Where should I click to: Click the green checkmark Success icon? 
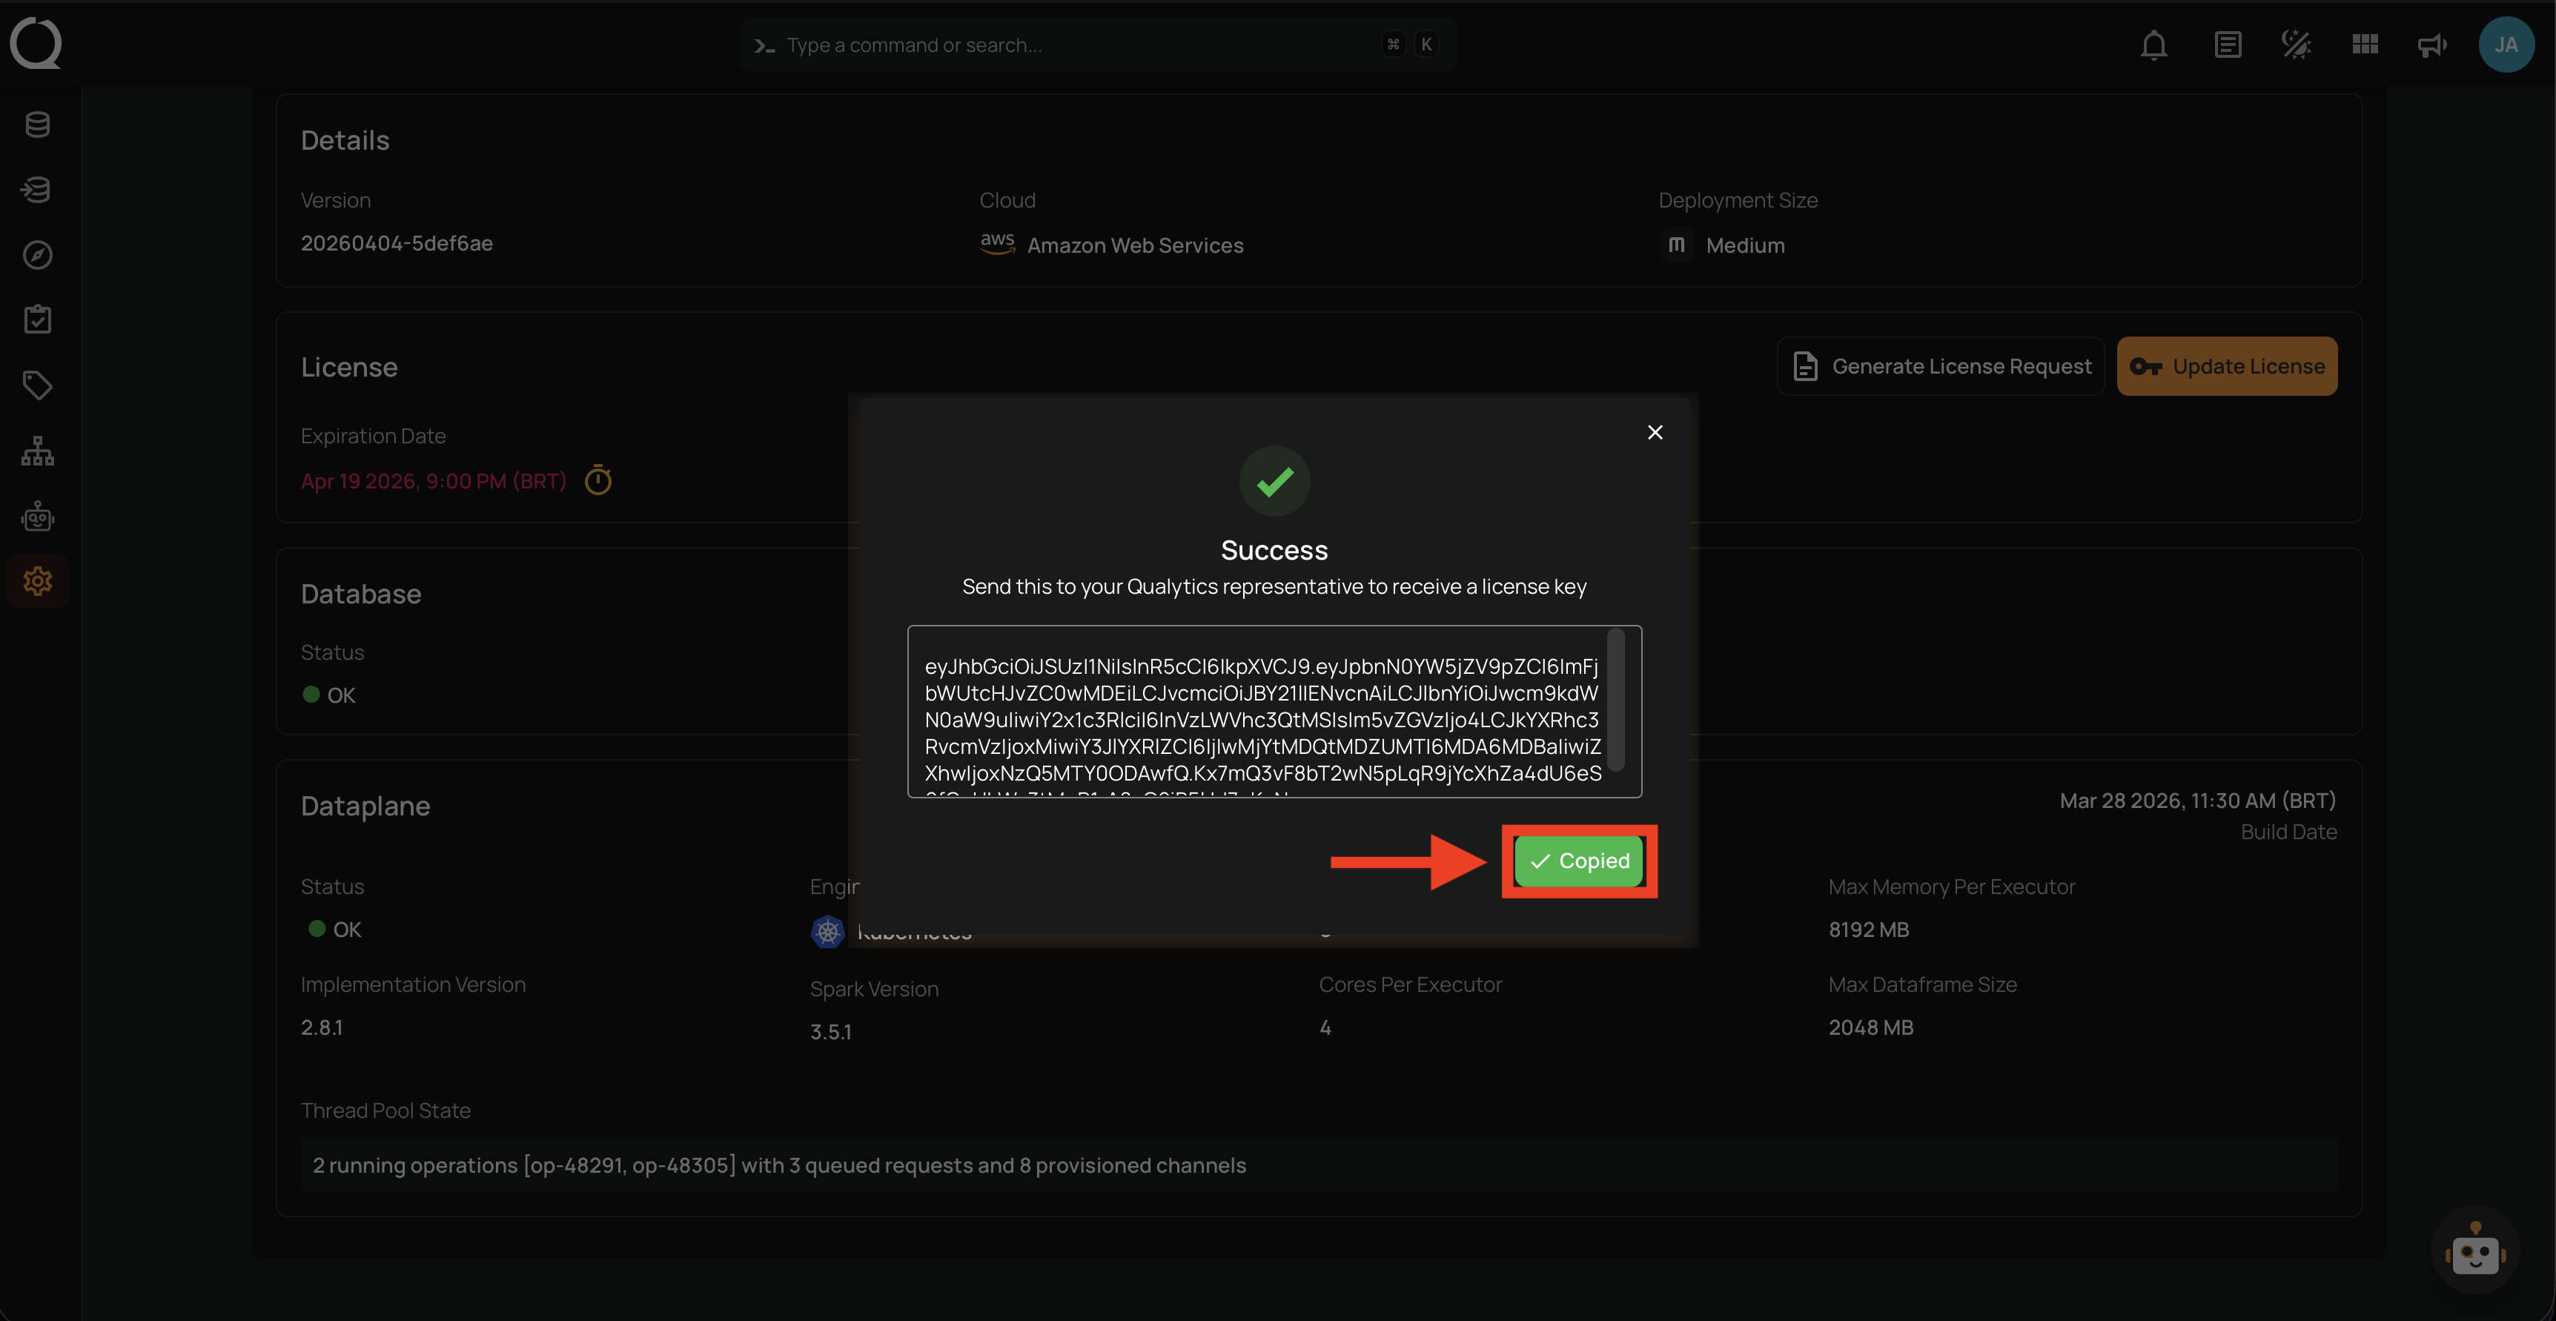(x=1275, y=481)
